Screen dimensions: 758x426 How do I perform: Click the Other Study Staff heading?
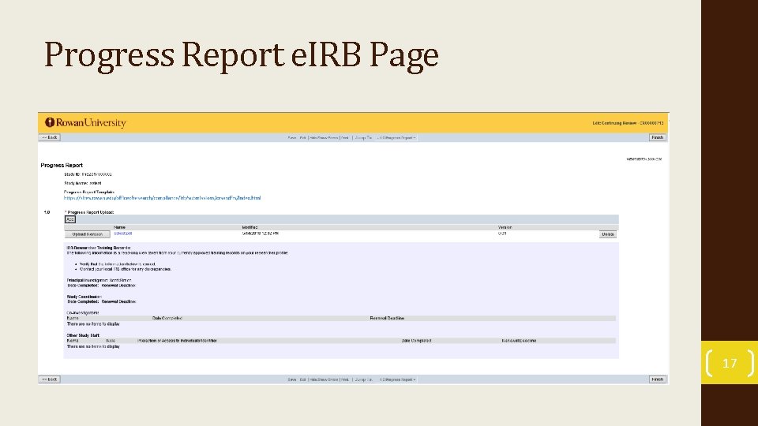coord(83,335)
